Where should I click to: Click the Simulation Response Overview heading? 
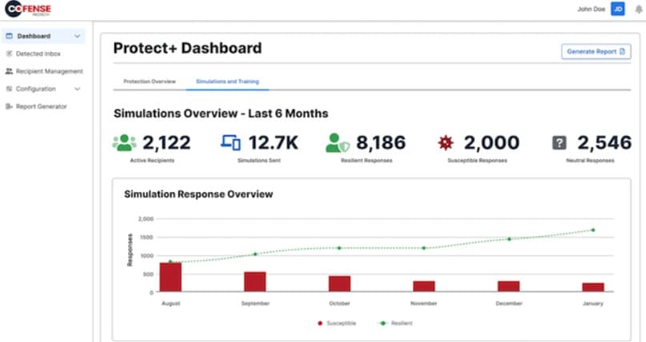click(x=199, y=194)
